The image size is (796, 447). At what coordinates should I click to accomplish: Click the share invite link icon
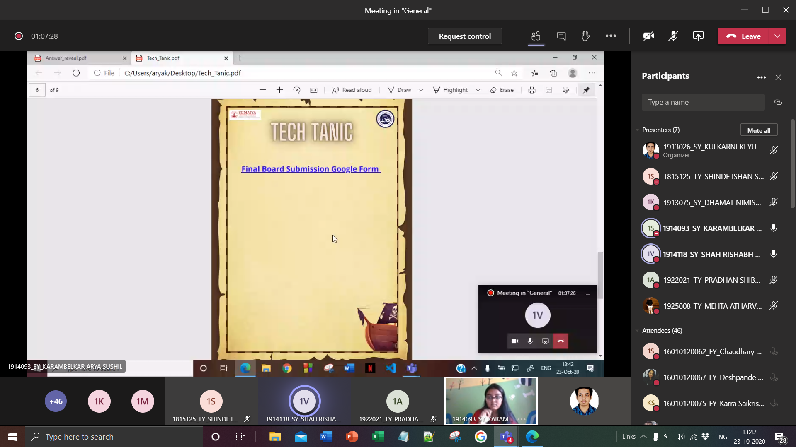tap(778, 102)
